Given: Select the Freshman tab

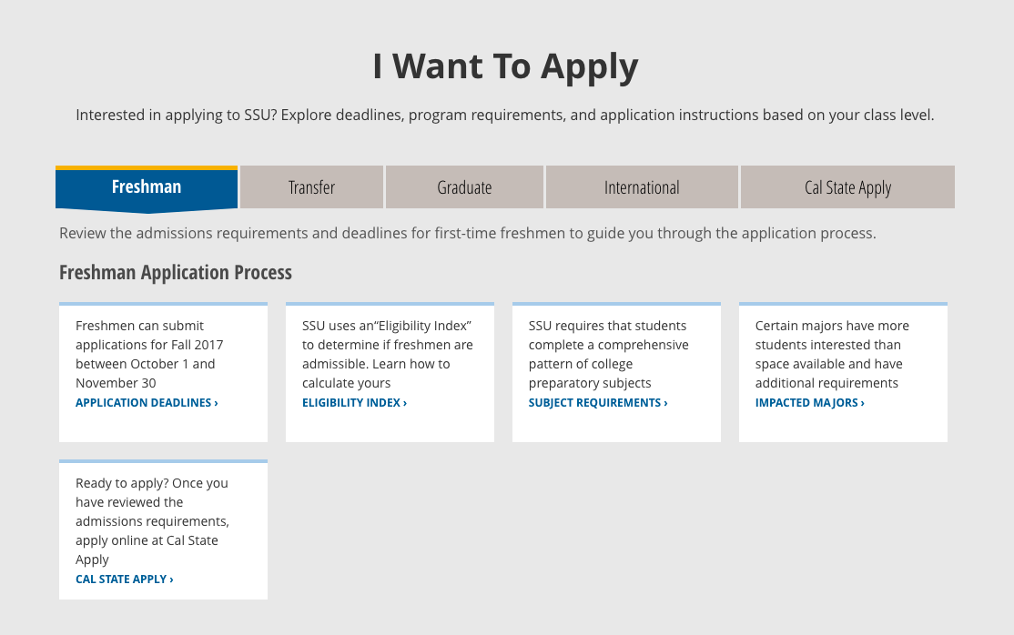Looking at the screenshot, I should click(147, 187).
